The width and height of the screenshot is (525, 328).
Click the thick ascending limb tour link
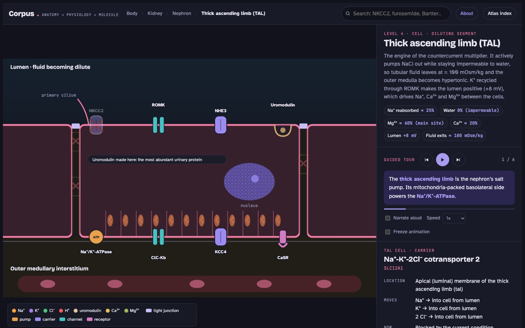pos(427,179)
